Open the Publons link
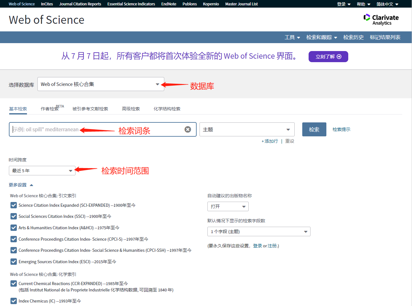The width and height of the screenshot is (412, 306). [x=190, y=4]
